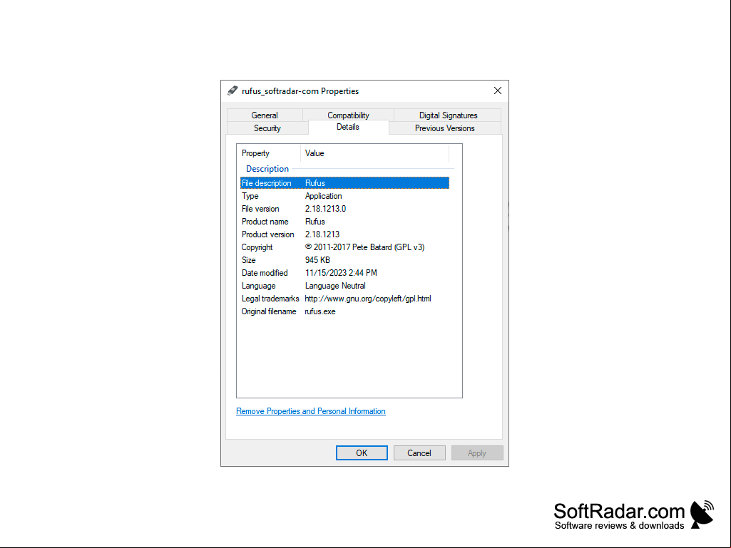Select the Original filename row
Image resolution: width=731 pixels, height=548 pixels.
point(344,311)
